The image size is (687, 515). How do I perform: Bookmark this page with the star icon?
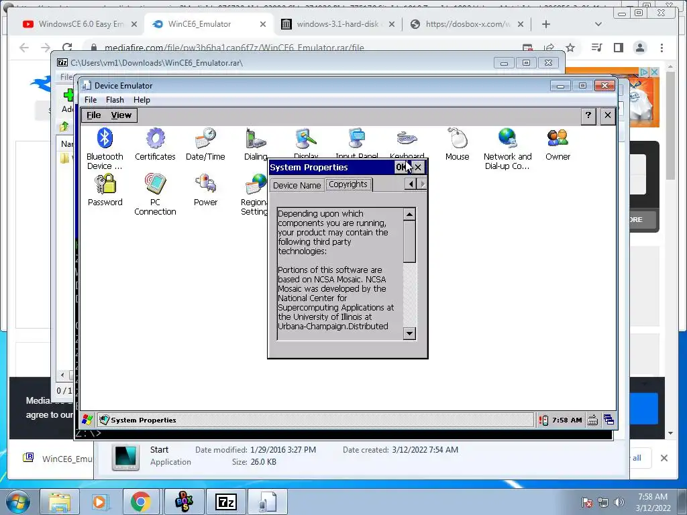point(570,48)
